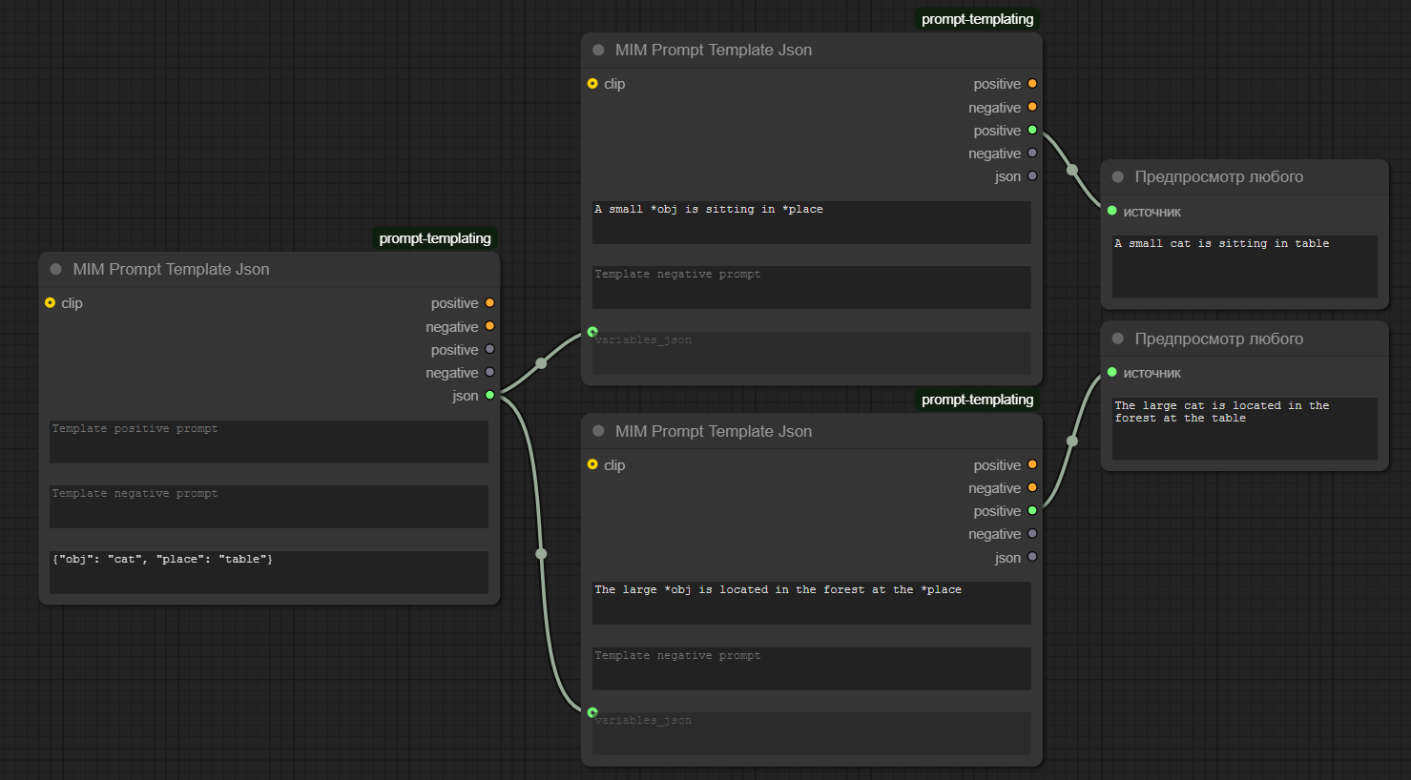Image resolution: width=1411 pixels, height=780 pixels.
Task: Click prompt-templating badge above the left node
Action: coord(435,238)
